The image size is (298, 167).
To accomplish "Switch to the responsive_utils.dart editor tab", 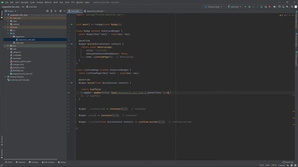I will (95, 11).
